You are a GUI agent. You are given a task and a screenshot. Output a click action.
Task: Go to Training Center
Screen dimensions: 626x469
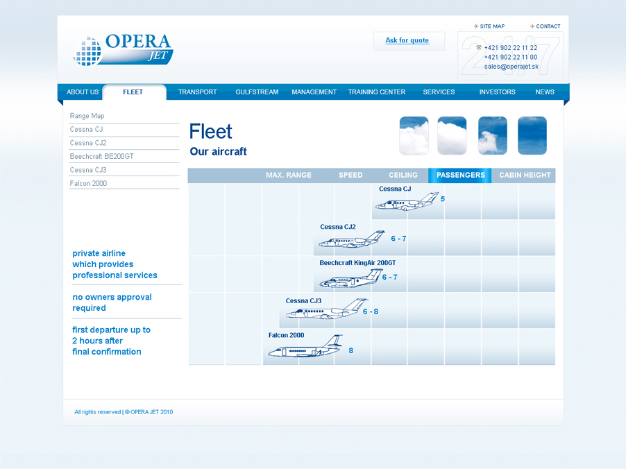click(376, 92)
